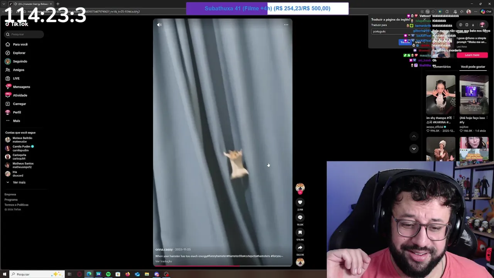This screenshot has width=494, height=278.
Task: Open the TikTok profile avatar top right
Action: 482,25
